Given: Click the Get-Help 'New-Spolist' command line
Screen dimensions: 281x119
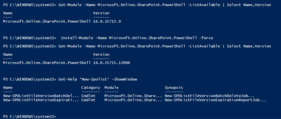Looking at the screenshot, I should coord(70,79).
